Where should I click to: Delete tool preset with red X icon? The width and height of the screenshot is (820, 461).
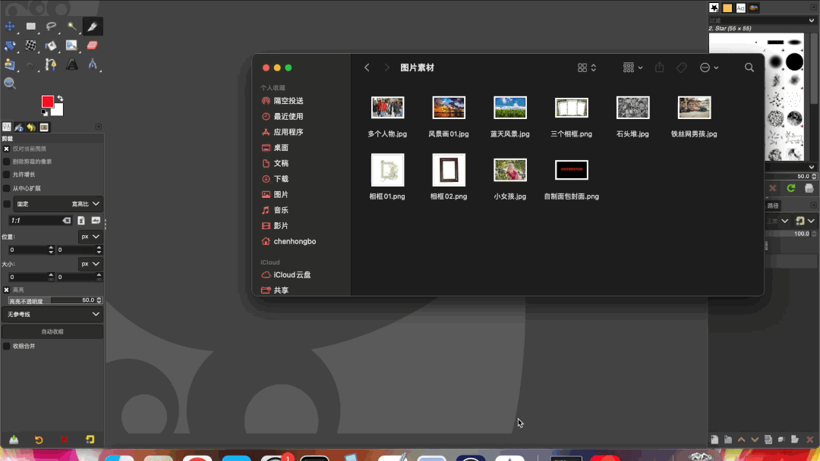pyautogui.click(x=65, y=440)
